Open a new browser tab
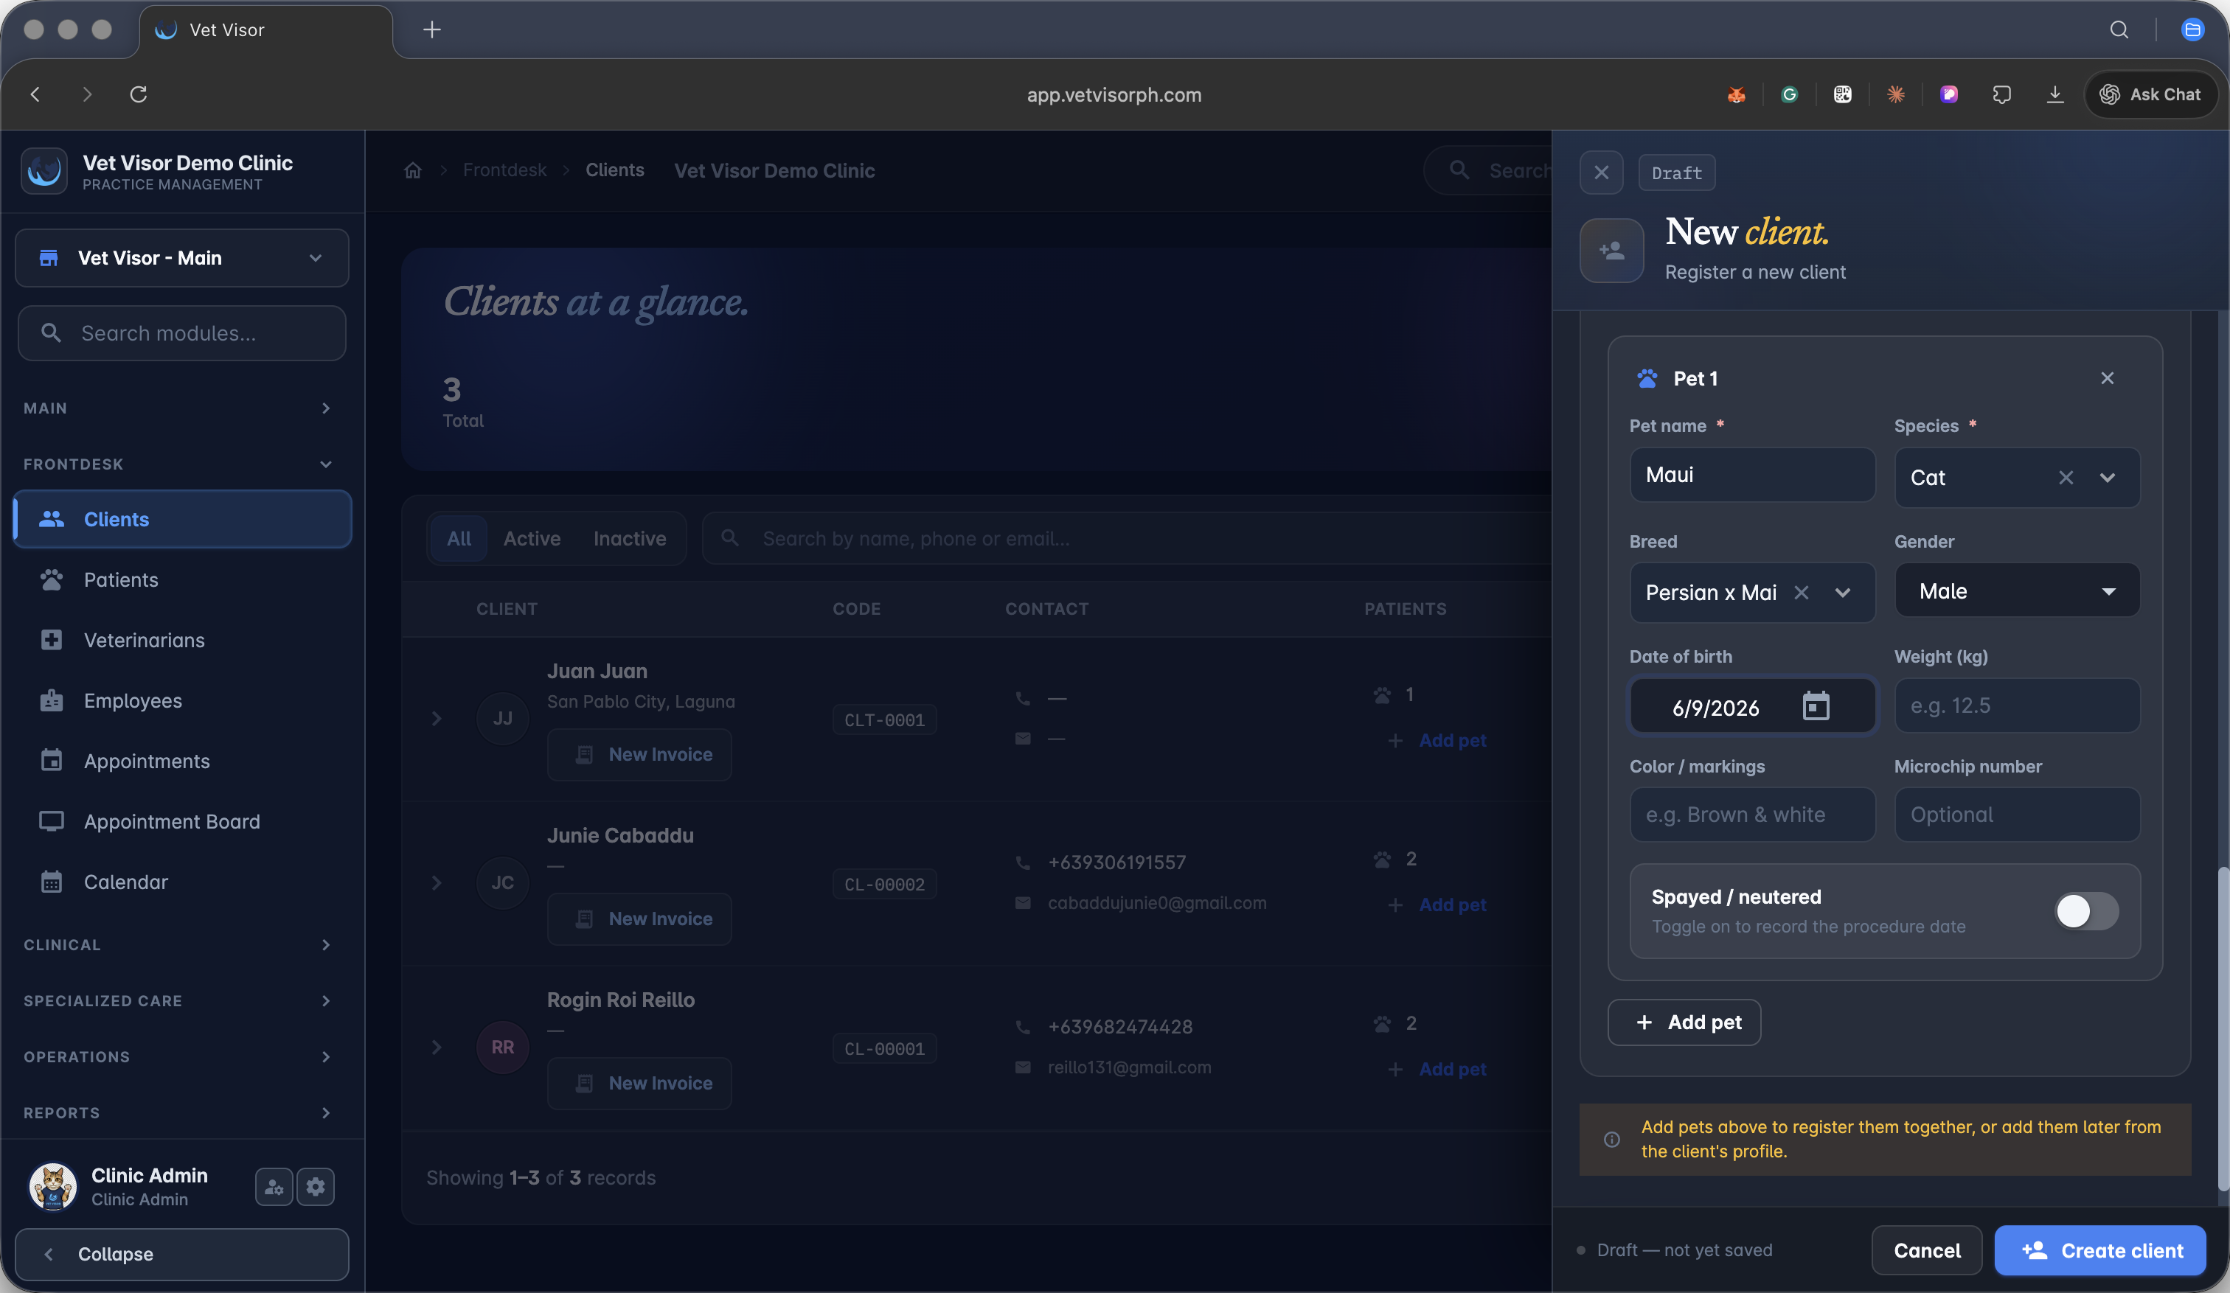Screen dimensions: 2230x1293 click(432, 30)
